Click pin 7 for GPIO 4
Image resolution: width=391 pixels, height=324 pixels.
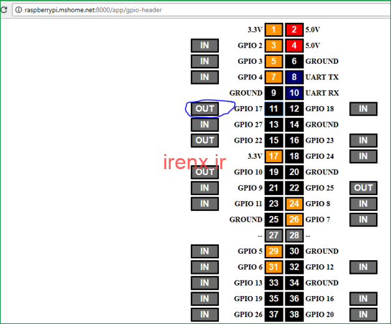274,77
